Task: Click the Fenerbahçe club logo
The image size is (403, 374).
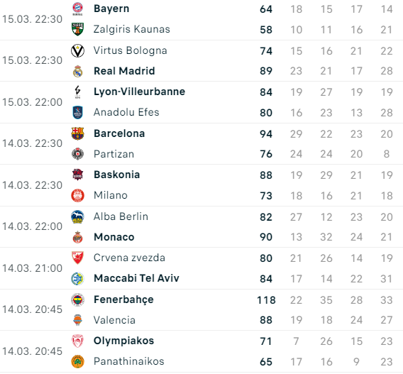Action: [77, 299]
